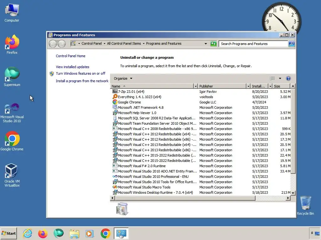Open the Organize menu
This screenshot has height=240, width=321.
tap(123, 78)
